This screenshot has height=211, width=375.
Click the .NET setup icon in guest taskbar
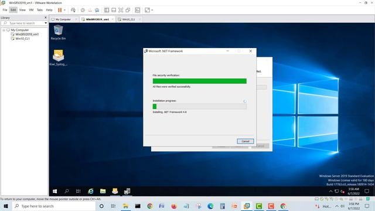(127, 191)
